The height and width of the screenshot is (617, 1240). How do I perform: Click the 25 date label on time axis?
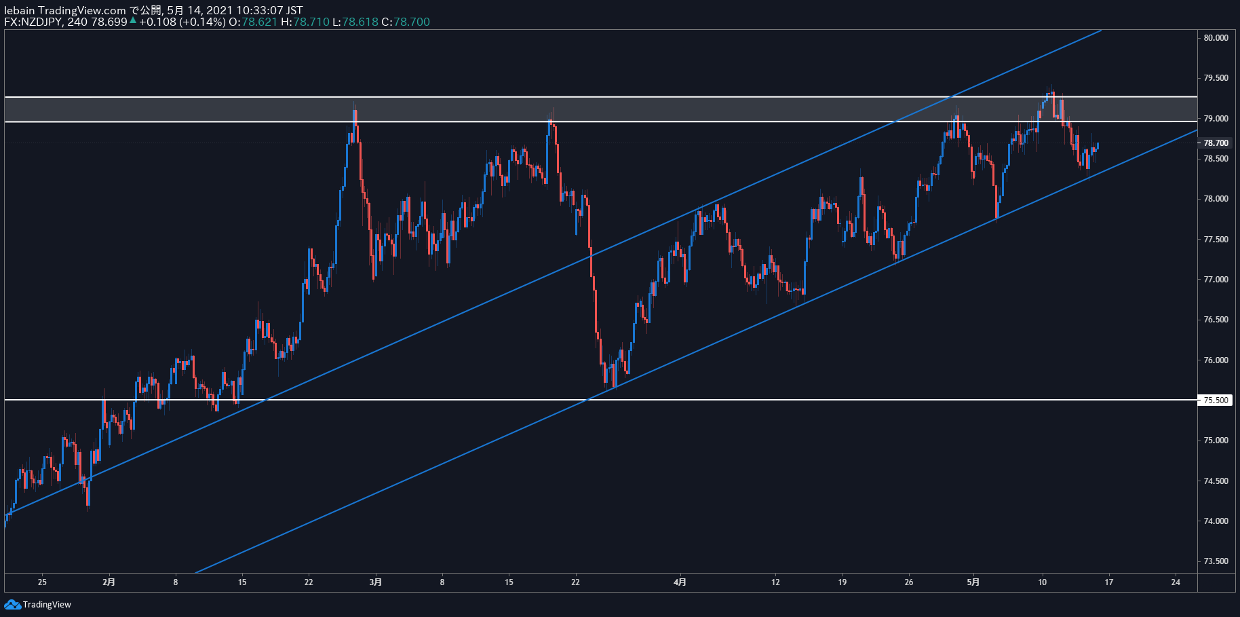click(x=42, y=582)
